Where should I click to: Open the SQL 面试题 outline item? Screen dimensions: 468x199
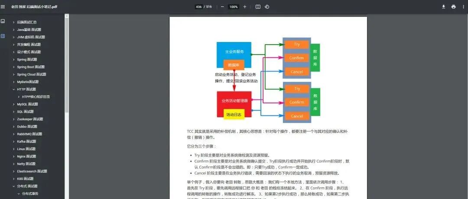[x=26, y=112]
